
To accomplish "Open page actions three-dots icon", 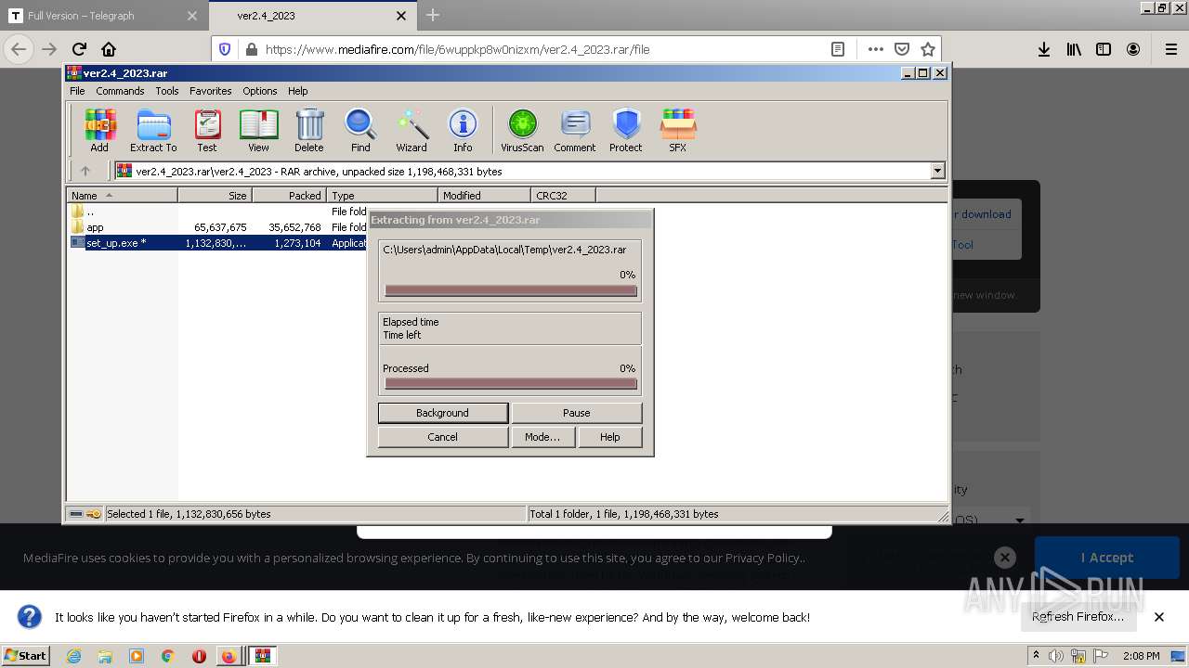I will coord(875,49).
